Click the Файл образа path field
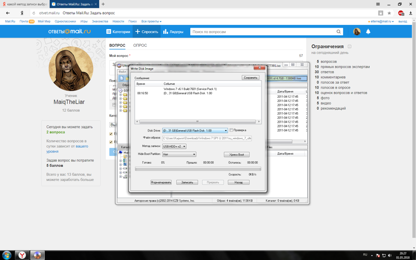 pos(207,138)
